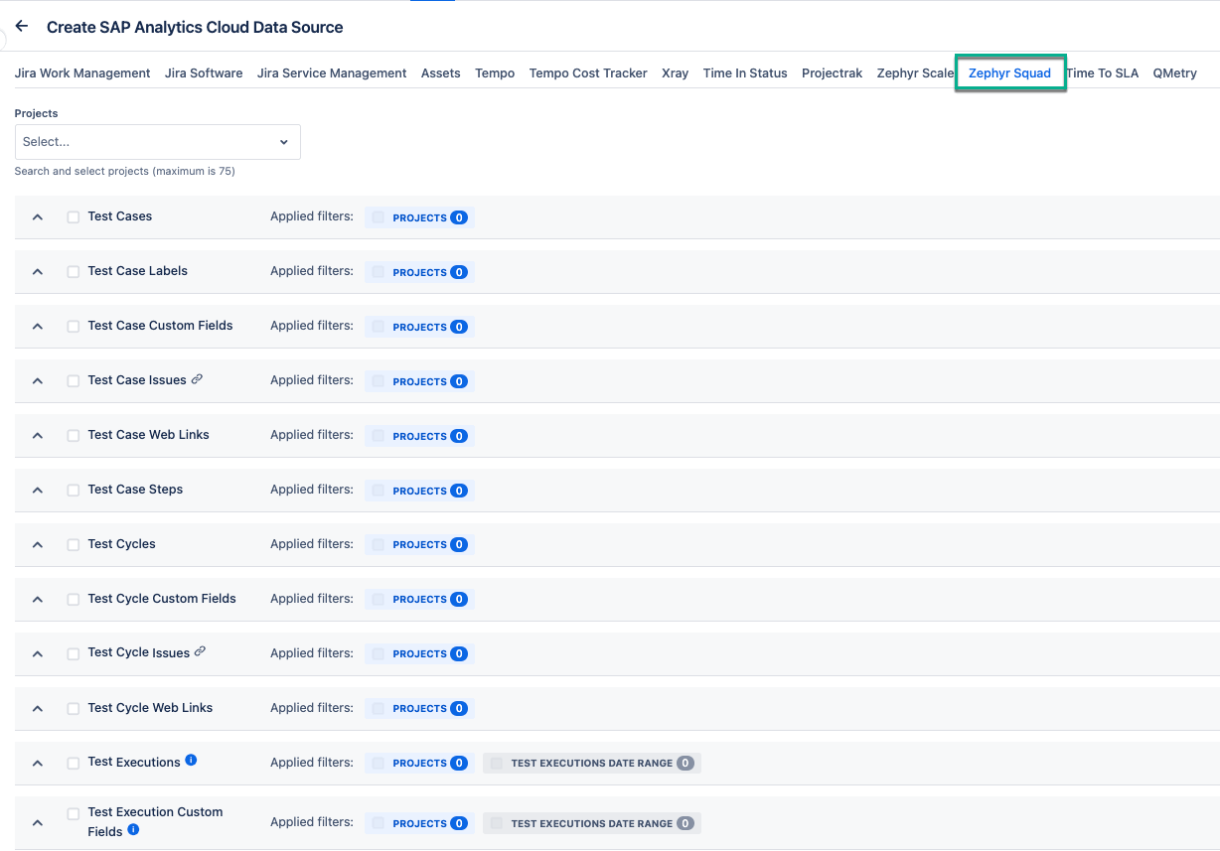Click link icon next to Test Cycle Issues
The height and width of the screenshot is (851, 1220).
coord(200,651)
